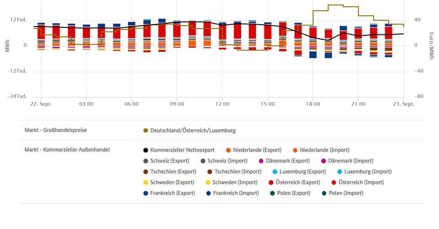439x229 pixels.
Task: Click the 23. Sept. axis label
Action: click(x=403, y=104)
